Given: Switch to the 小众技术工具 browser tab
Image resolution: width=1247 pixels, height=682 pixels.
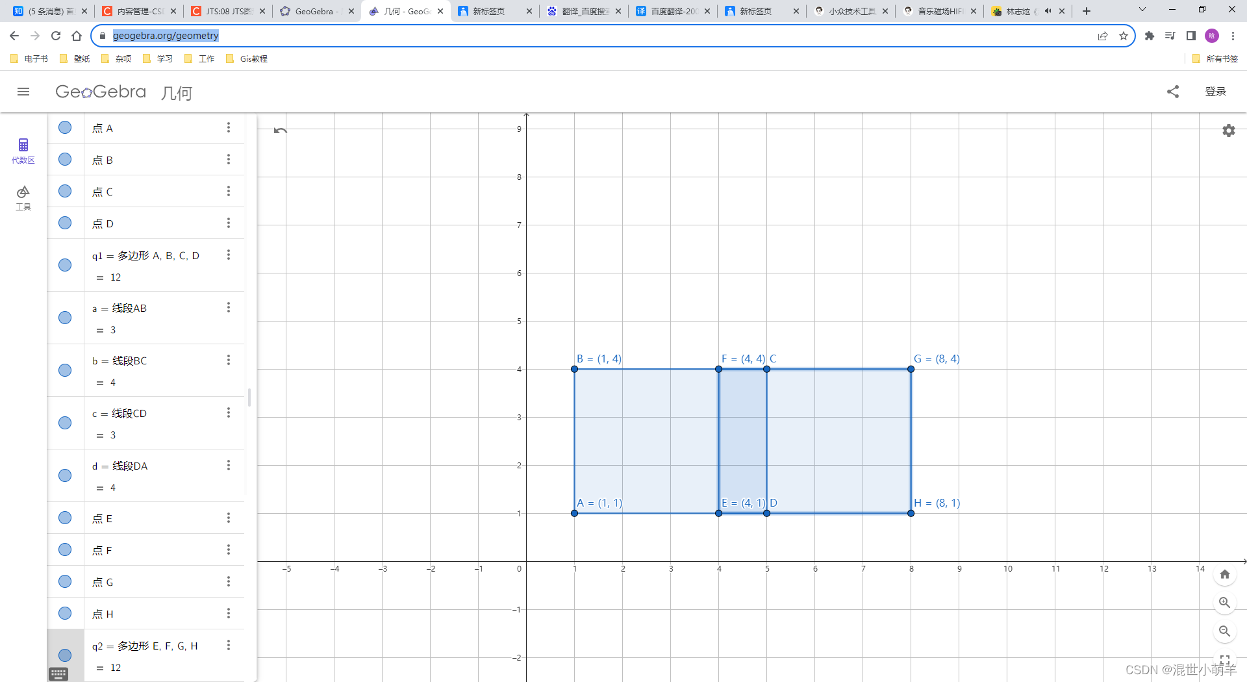Looking at the screenshot, I should [851, 11].
